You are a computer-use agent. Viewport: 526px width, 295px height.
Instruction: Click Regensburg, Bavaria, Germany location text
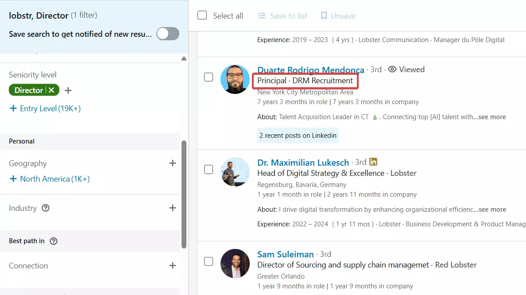coord(302,185)
